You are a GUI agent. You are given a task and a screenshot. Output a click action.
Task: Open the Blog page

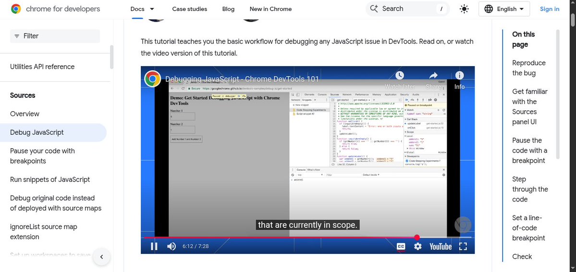tap(228, 9)
